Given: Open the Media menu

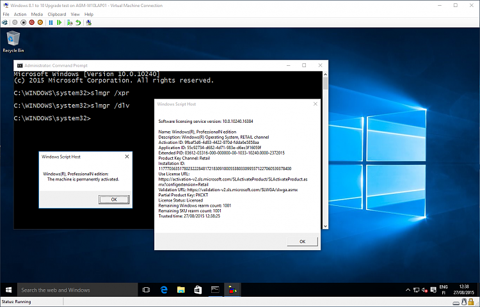Looking at the screenshot, I should click(x=36, y=14).
